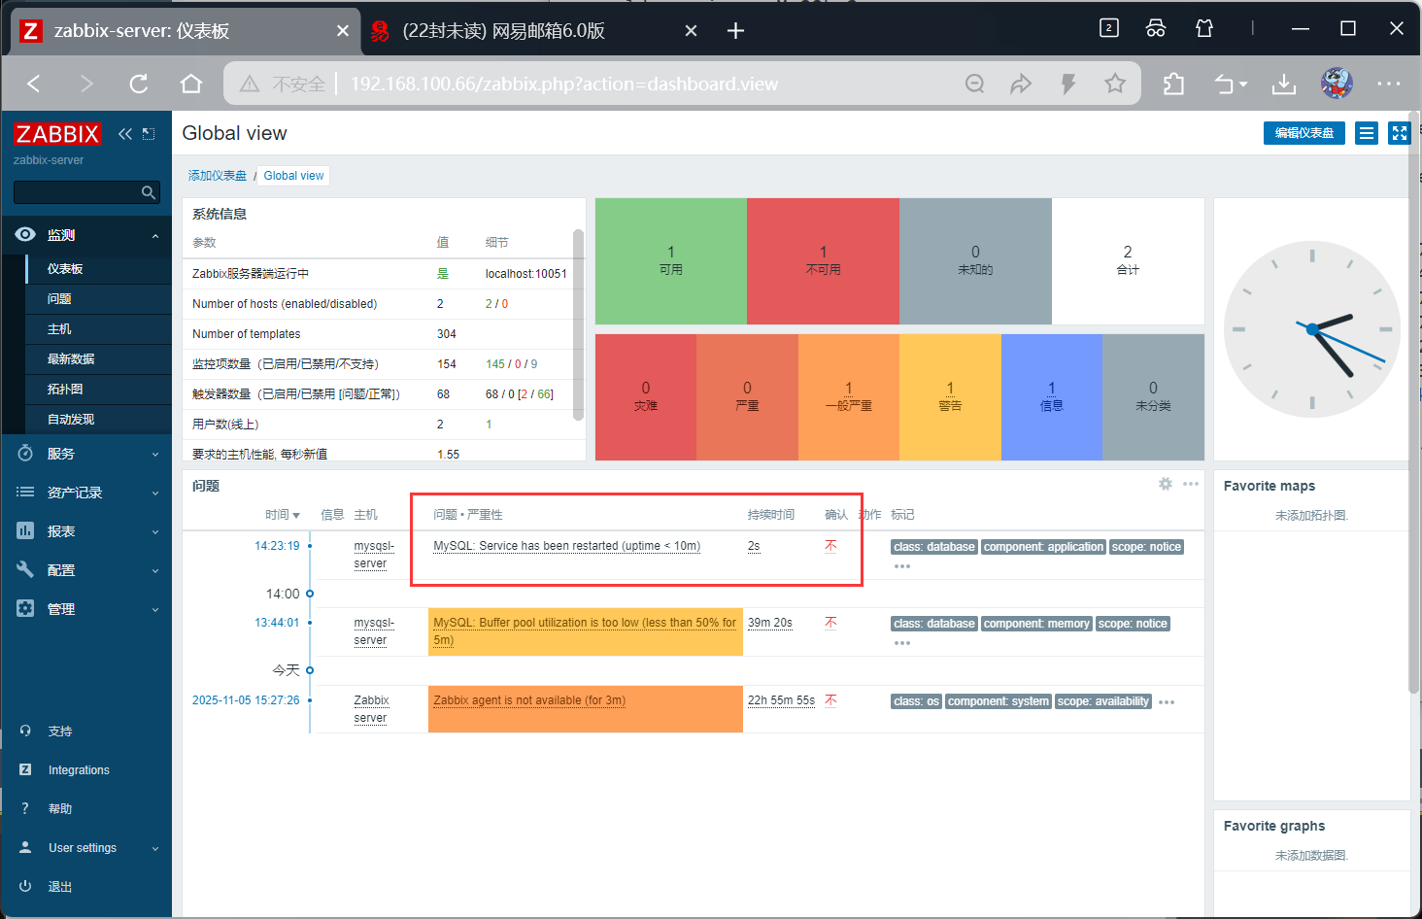Hide the sidebar using the window icon

149,134
